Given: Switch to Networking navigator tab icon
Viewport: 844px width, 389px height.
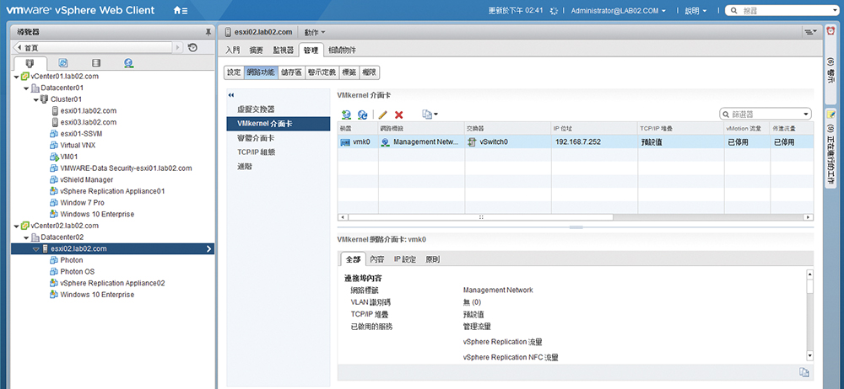Looking at the screenshot, I should 128,63.
